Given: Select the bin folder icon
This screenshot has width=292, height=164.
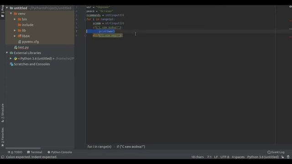Looking at the screenshot, I should pos(19,19).
